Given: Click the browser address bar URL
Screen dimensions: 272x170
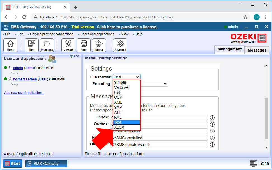Looking at the screenshot, I should [x=107, y=17].
